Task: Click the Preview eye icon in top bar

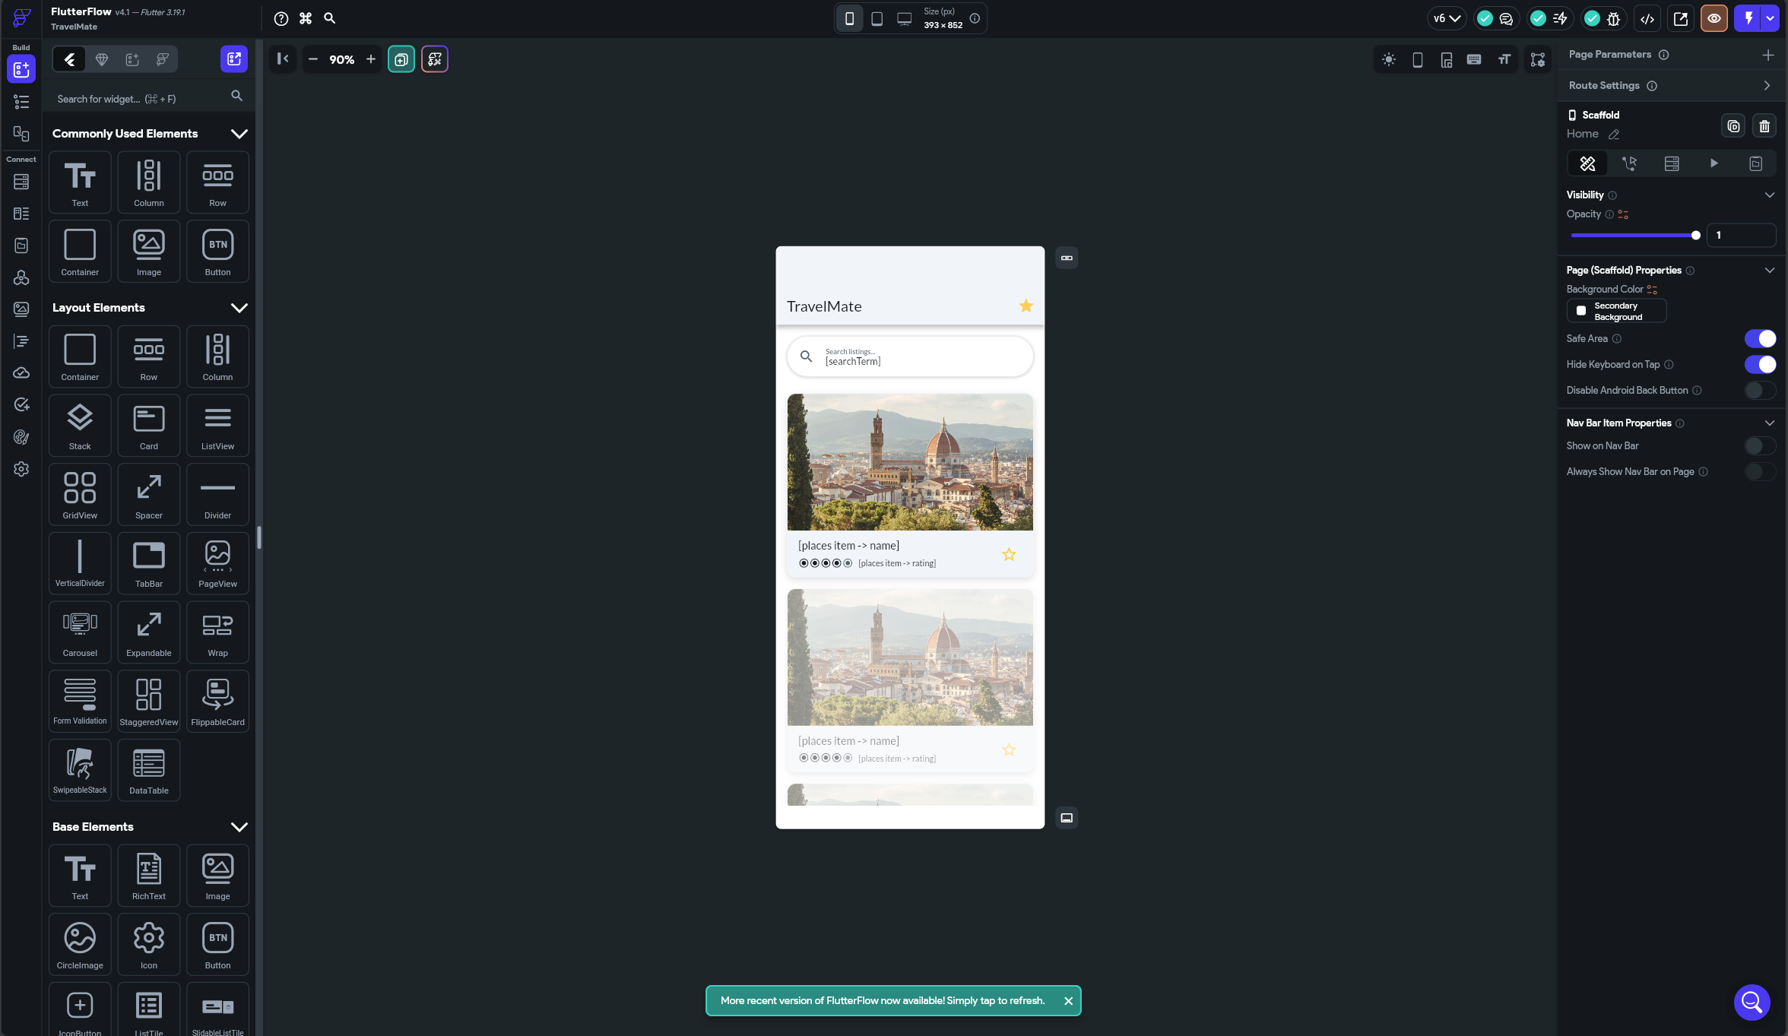Action: point(1714,18)
